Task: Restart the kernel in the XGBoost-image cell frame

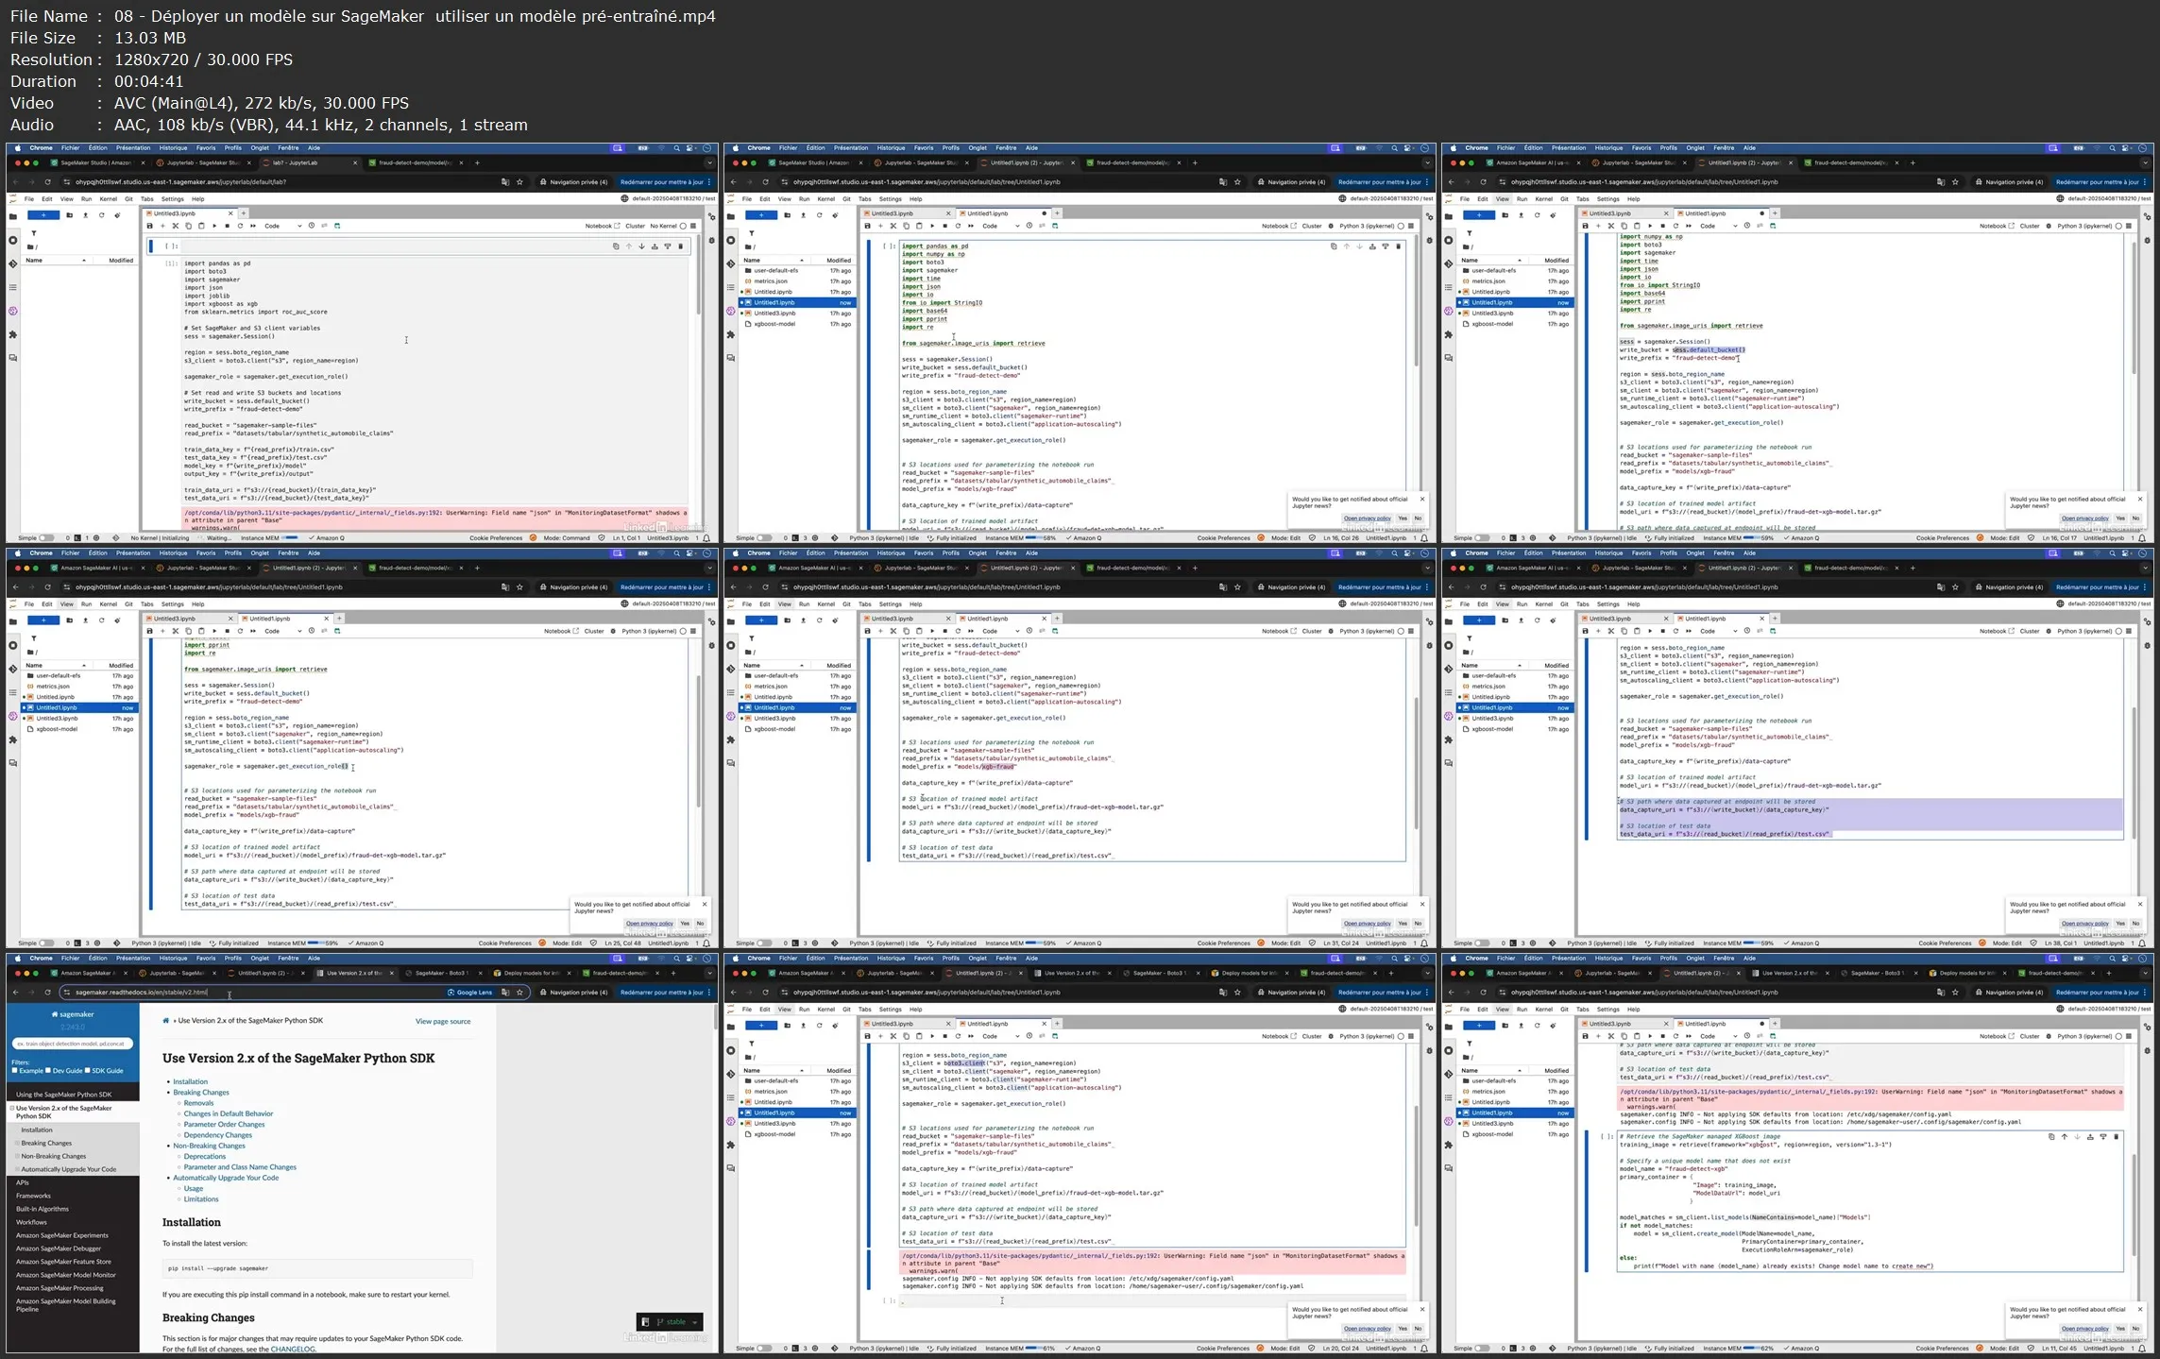Action: pyautogui.click(x=1675, y=1036)
